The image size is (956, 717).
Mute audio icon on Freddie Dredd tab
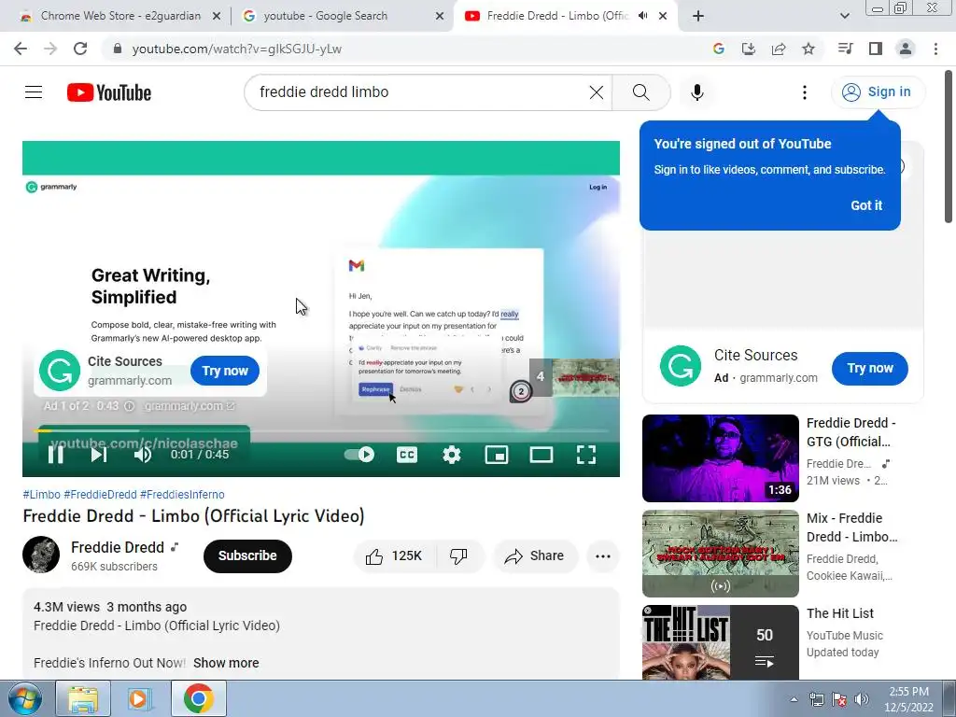(642, 16)
